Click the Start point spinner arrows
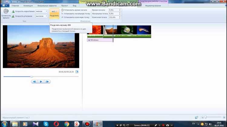 coord(120,14)
